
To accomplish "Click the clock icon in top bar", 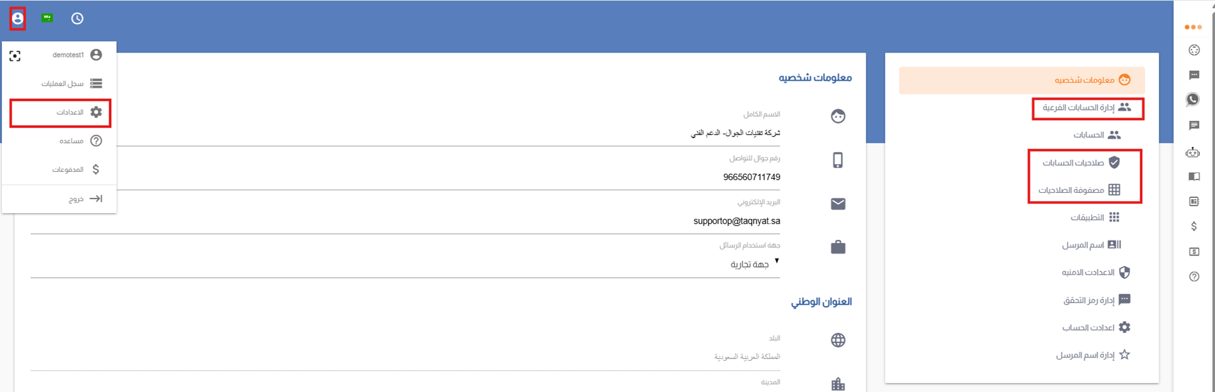I will (x=77, y=18).
